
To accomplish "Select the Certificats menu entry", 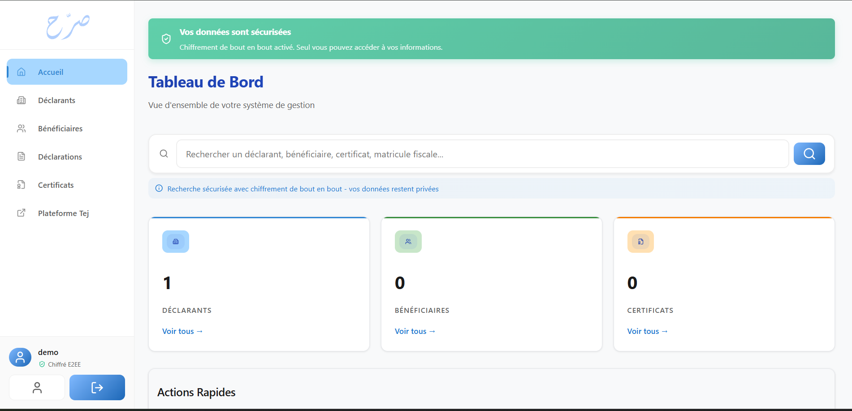I will pos(67,185).
